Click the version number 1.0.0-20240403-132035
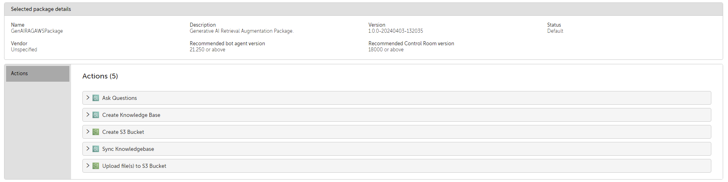Screen dimensions: 728x182 coord(396,31)
